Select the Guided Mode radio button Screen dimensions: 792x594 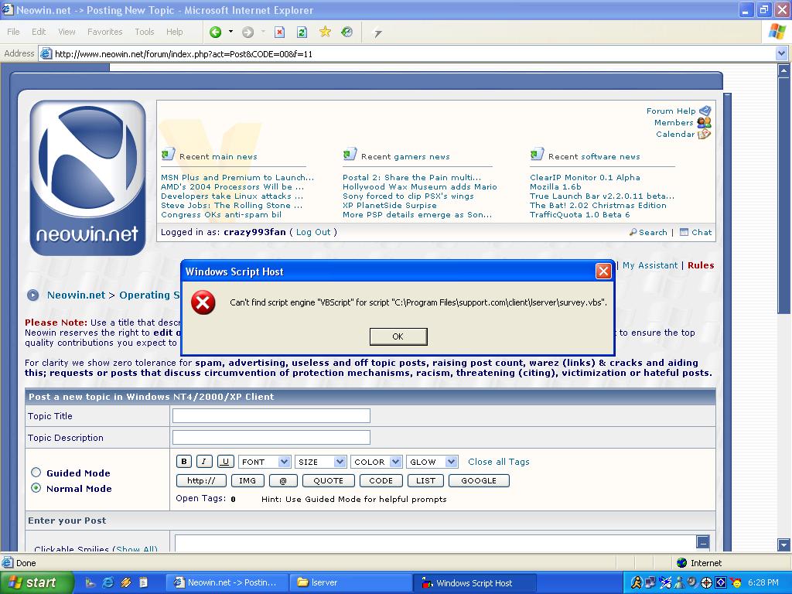[x=36, y=473]
